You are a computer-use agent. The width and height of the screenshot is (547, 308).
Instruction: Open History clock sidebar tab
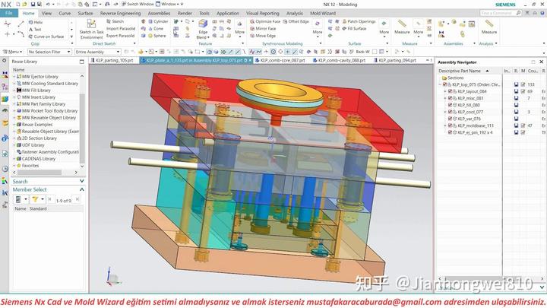tap(5, 169)
